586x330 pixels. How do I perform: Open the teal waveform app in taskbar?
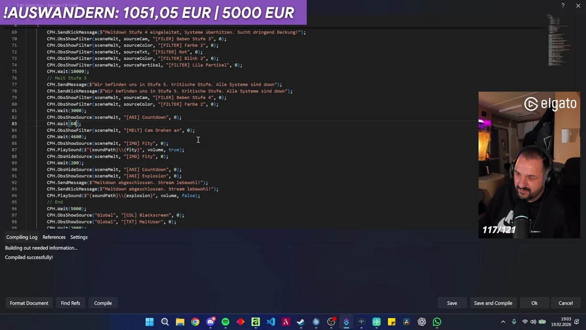tap(376, 322)
